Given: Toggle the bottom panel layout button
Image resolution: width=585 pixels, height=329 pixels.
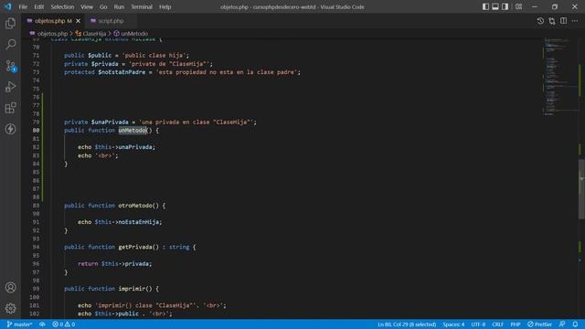Looking at the screenshot, I should [495, 6].
